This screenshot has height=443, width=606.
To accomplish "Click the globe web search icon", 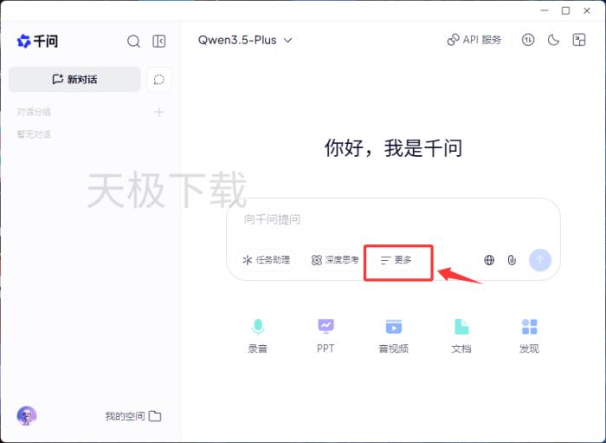I will coord(489,260).
